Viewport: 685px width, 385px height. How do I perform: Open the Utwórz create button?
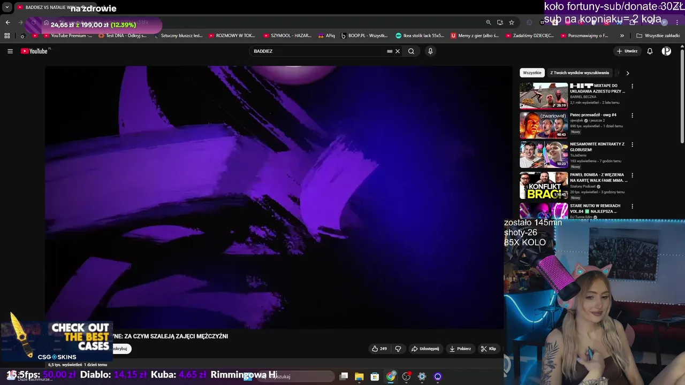[627, 51]
